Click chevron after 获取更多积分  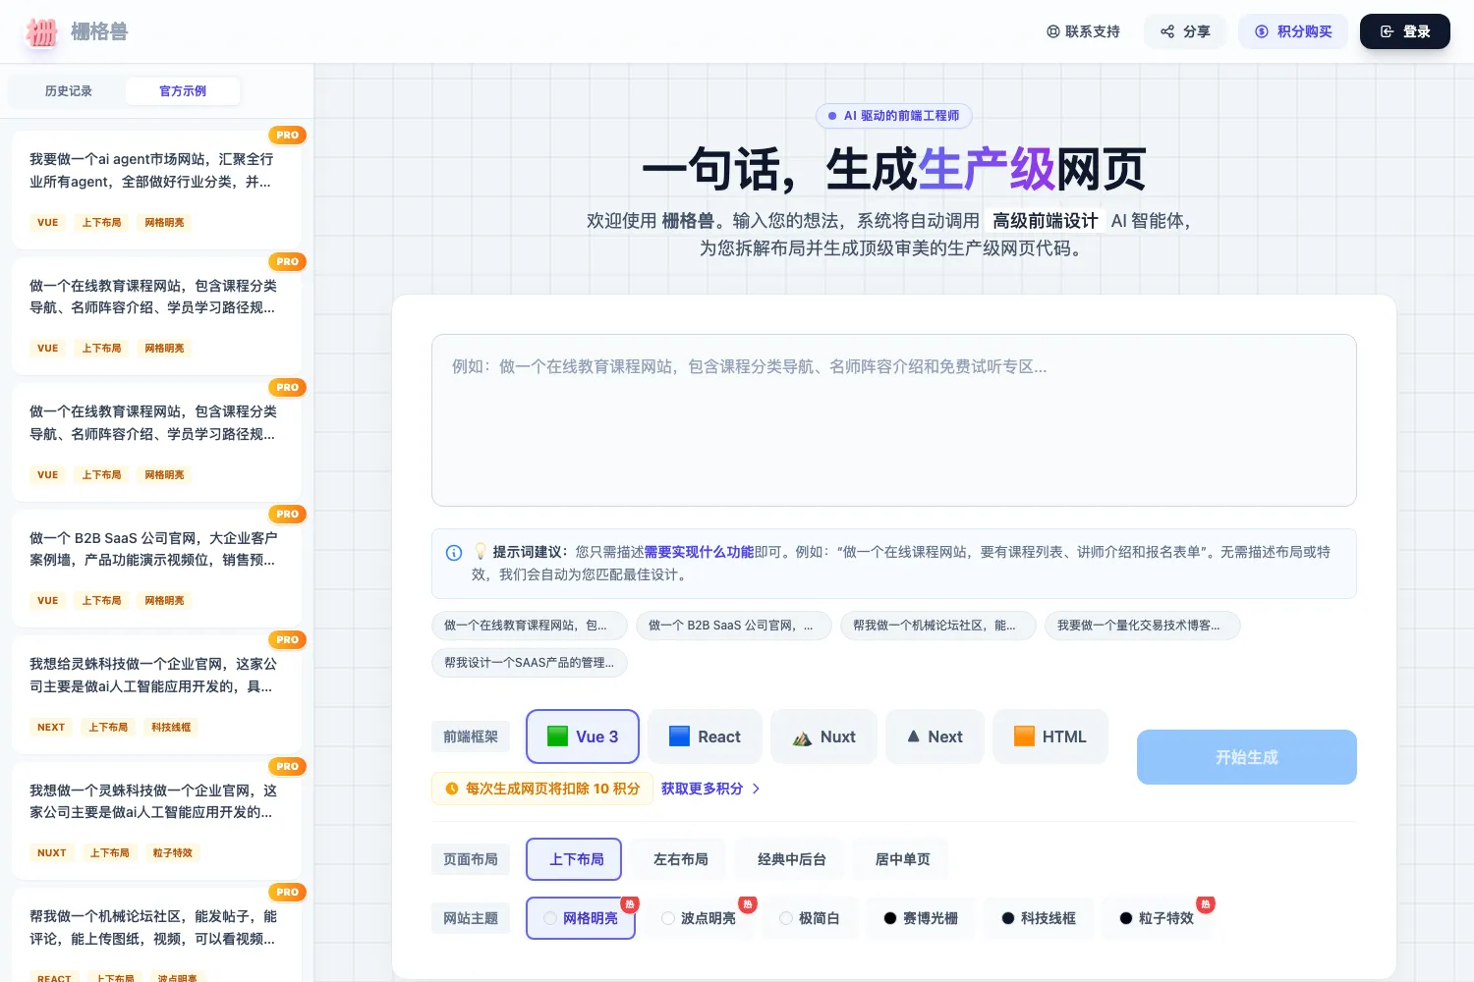[x=756, y=789]
